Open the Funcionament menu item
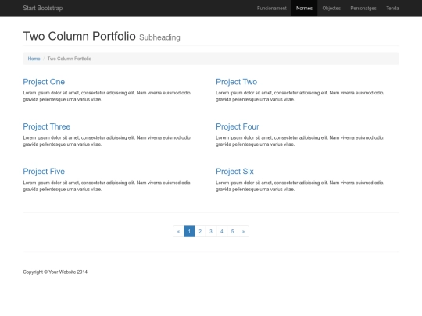This screenshot has height=316, width=422. (x=271, y=8)
